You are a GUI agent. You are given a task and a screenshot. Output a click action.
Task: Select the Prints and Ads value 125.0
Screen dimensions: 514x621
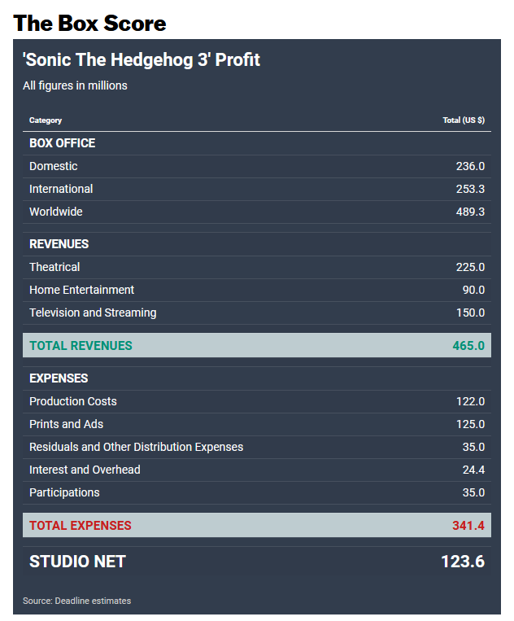(470, 424)
